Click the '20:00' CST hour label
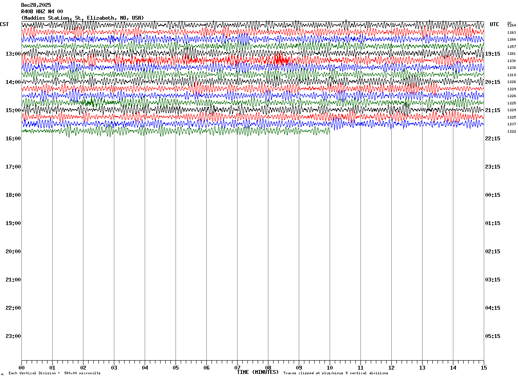Viewport: 518px width, 379px height. [13, 252]
